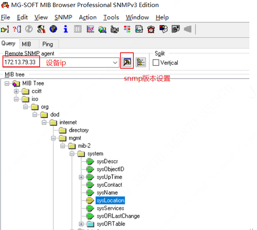Image resolution: width=257 pixels, height=230 pixels.
Task: Click the yellow leaf icon of sysLocation
Action: point(90,200)
